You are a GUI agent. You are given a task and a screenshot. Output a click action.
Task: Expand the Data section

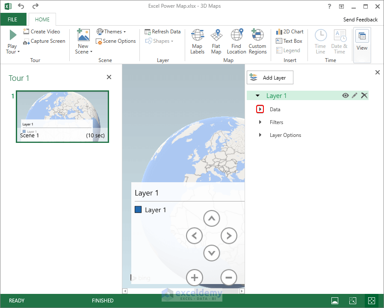[x=260, y=109]
